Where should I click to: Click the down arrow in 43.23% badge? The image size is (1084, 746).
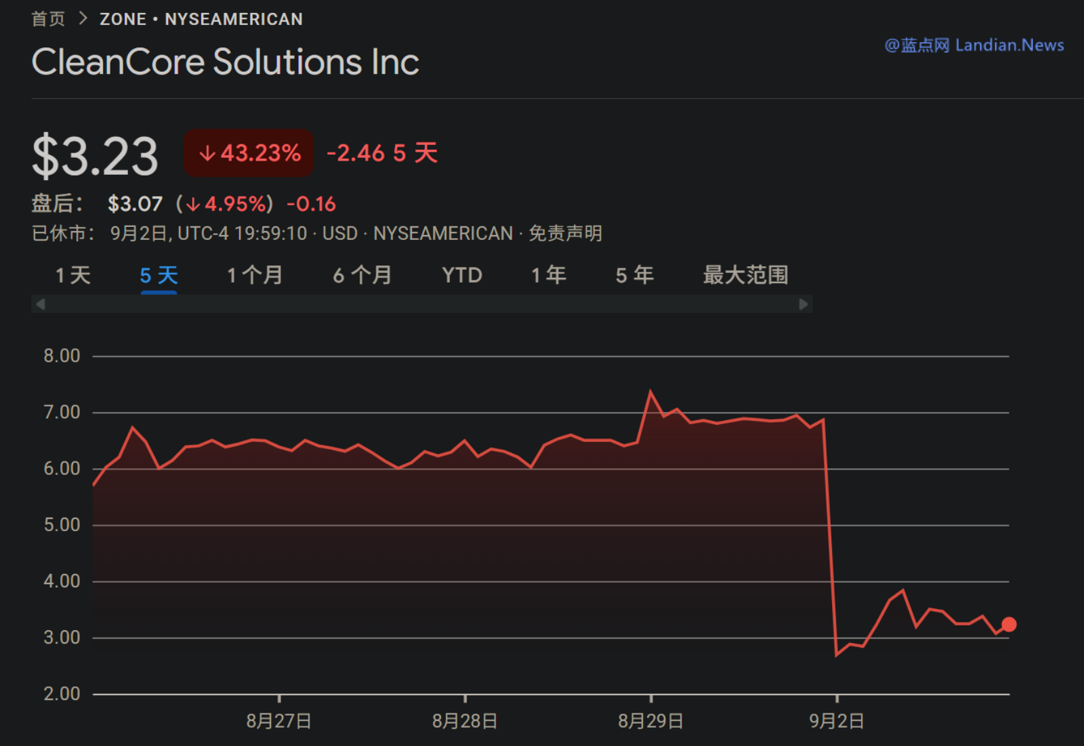[207, 154]
